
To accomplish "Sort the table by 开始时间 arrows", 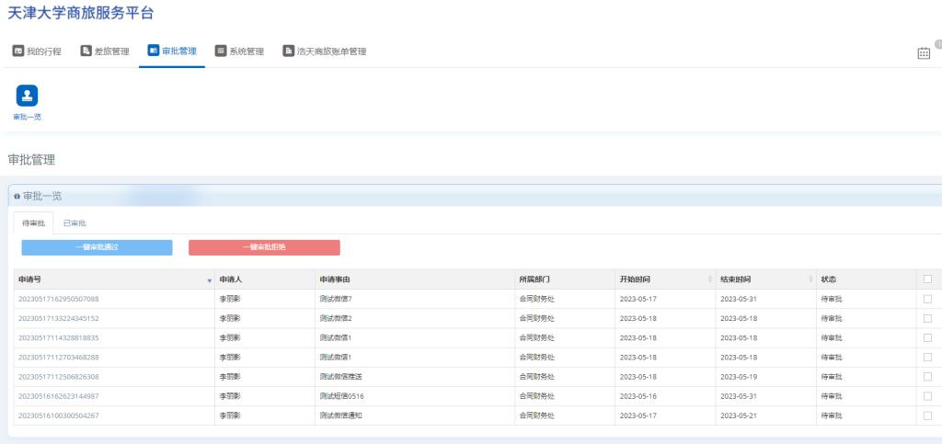I will [x=709, y=279].
